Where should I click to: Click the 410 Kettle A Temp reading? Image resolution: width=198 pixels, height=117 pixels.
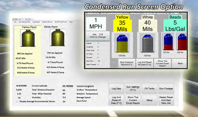coord(55,67)
